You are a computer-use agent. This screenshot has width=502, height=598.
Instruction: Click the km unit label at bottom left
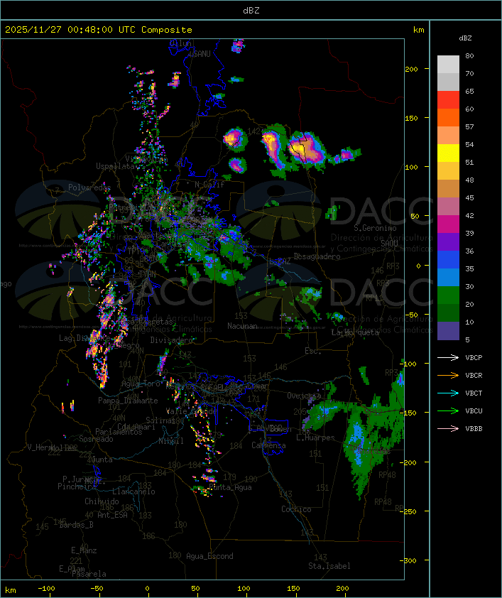coord(10,590)
